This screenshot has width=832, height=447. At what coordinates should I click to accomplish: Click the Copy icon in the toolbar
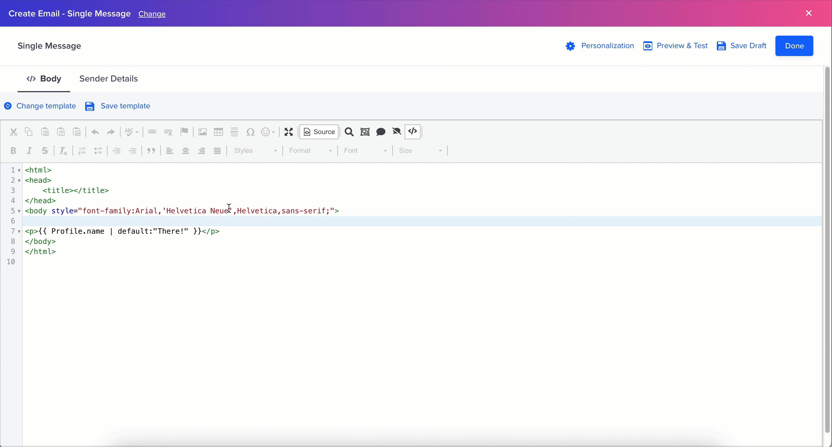point(29,132)
